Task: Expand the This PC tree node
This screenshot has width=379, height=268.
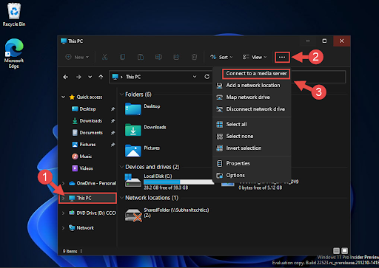Action: [x=64, y=198]
